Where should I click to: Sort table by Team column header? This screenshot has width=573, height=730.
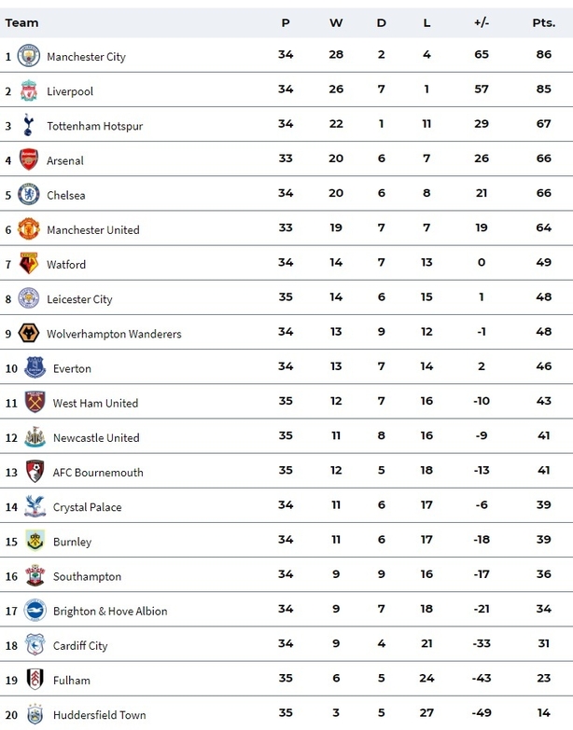click(x=21, y=22)
